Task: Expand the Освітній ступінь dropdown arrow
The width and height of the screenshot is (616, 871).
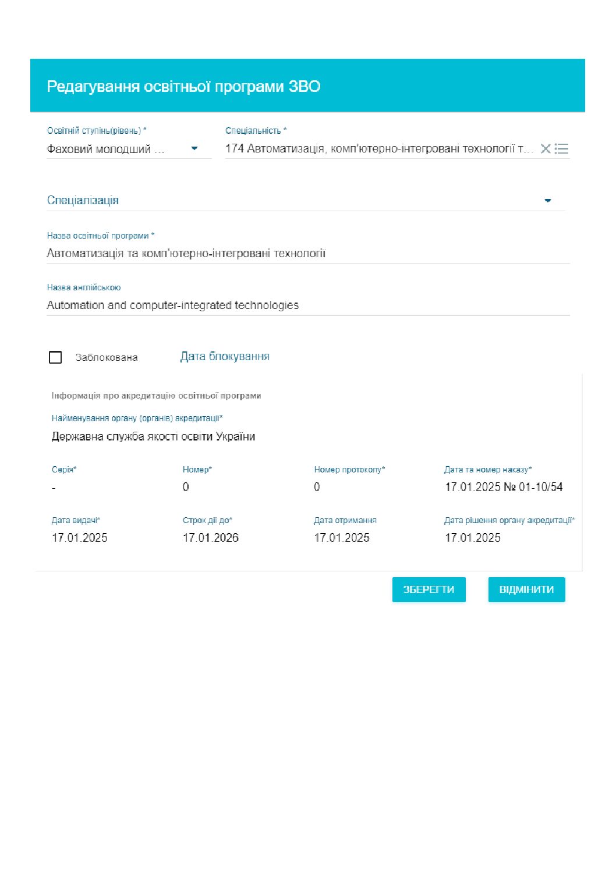Action: click(x=194, y=149)
